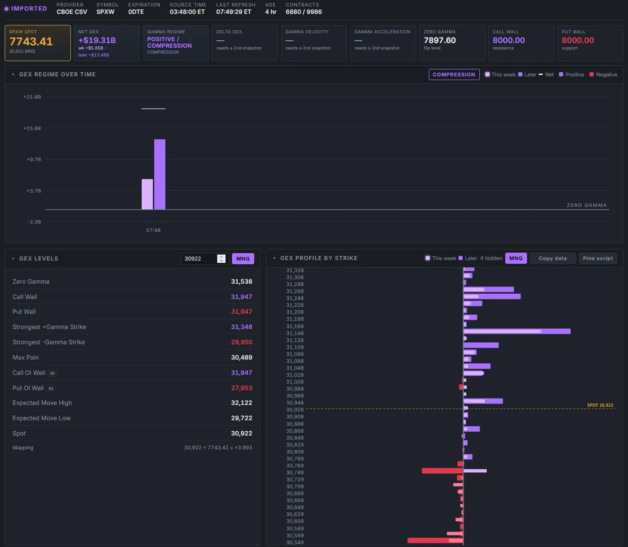Viewport: 628px width, 547px height.
Task: Click the Expected Move High value 32,122
Action: [242, 403]
